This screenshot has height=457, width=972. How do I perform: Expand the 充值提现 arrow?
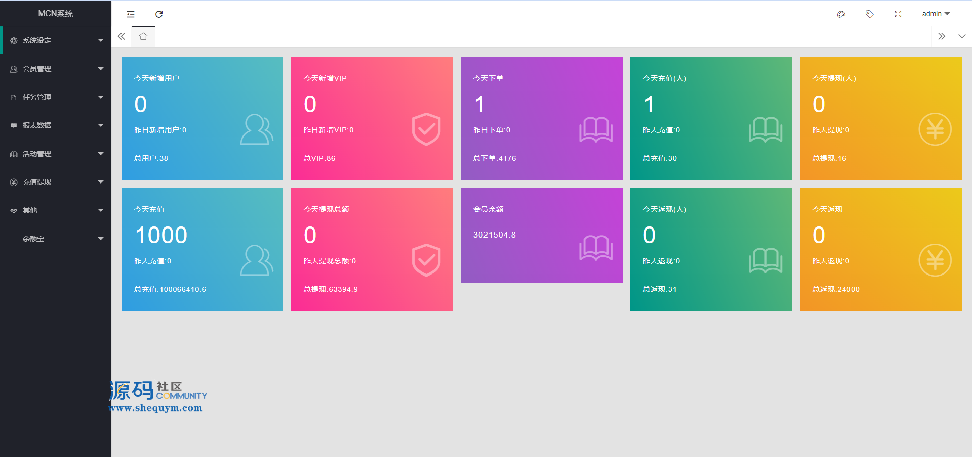[x=100, y=182]
